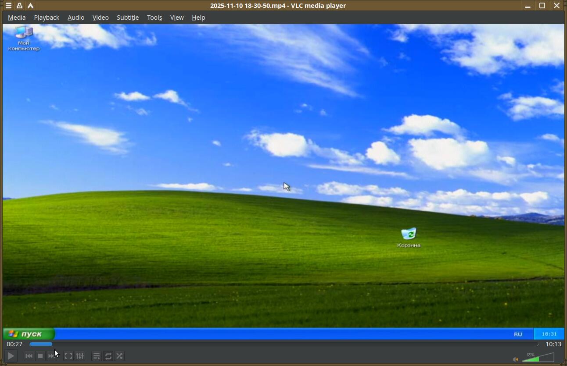Screen dimensions: 567x366
Task: Click the RU language indicator in the video
Action: coord(518,334)
